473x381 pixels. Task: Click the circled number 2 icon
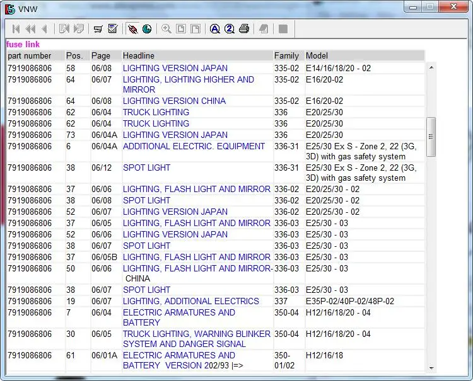click(230, 29)
